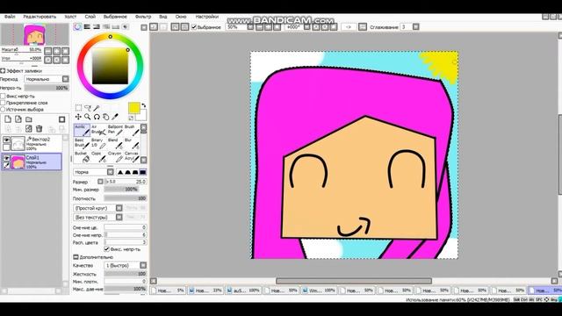
Task: Click the canvas horizontal scrollbar
Action: point(353,281)
